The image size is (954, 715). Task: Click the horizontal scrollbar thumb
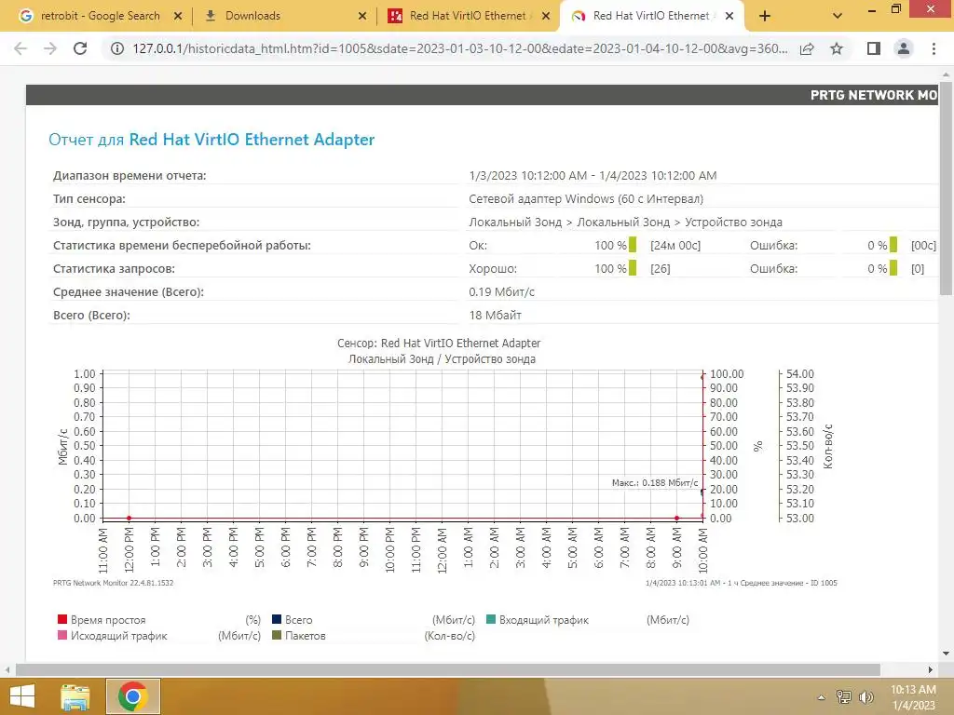coord(448,669)
